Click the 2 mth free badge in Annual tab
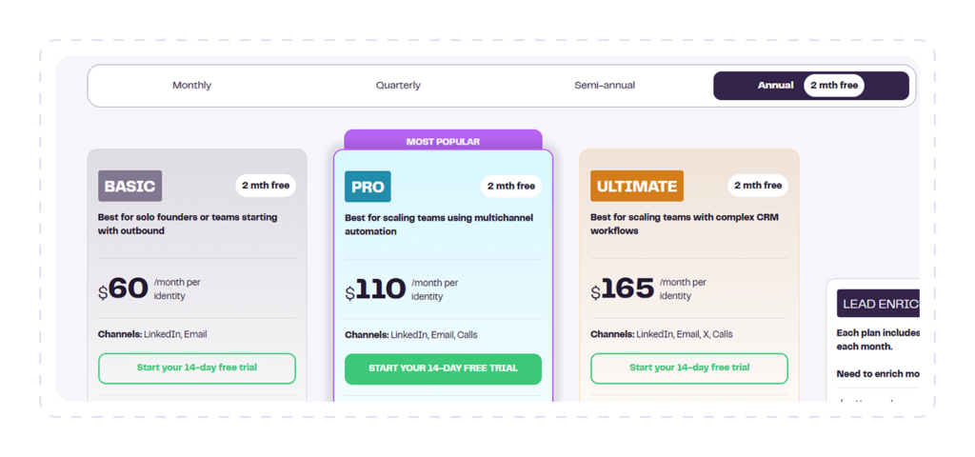Image resolution: width=975 pixels, height=457 pixels. 834,85
